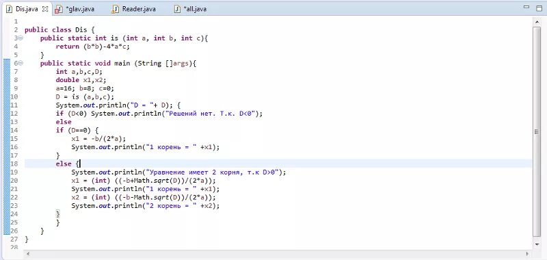Image resolution: width=547 pixels, height=260 pixels.
Task: Click the horizontal scrollbar left arrow
Action: coord(28,254)
